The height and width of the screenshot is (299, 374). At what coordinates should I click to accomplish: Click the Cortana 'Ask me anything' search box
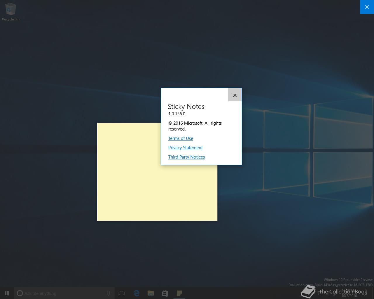click(64, 293)
